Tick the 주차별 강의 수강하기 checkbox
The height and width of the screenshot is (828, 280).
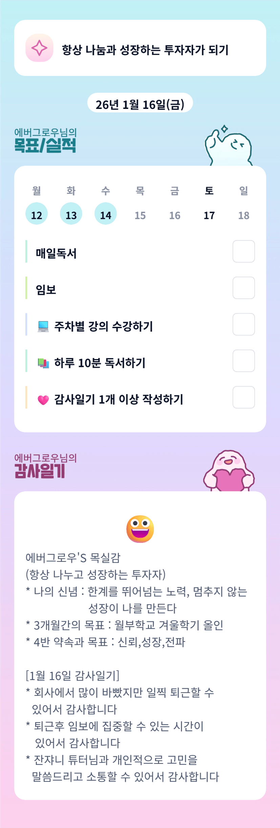point(243,324)
